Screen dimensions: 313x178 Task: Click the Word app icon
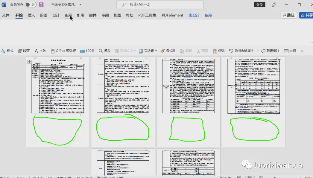4,4
